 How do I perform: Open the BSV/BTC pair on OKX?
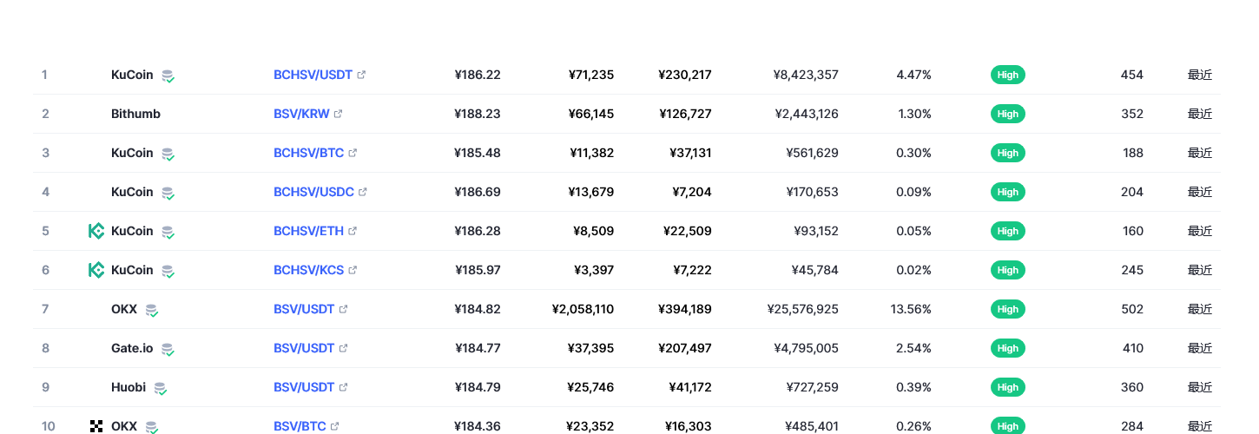[x=300, y=426]
